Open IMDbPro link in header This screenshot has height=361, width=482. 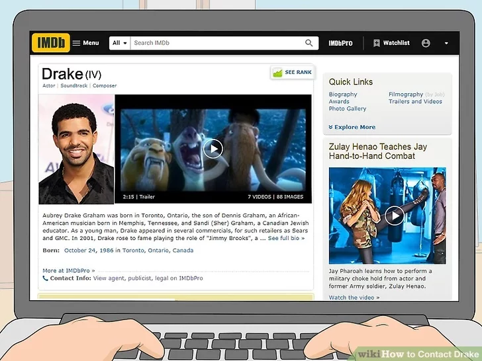(x=340, y=43)
